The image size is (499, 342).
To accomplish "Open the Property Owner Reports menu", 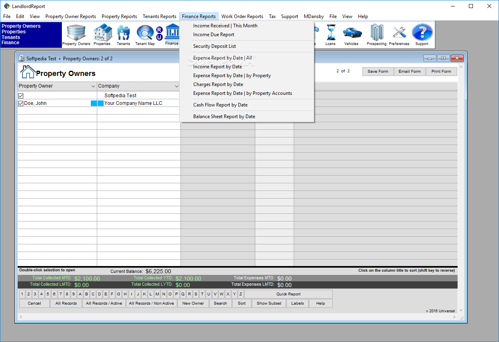I will point(71,16).
